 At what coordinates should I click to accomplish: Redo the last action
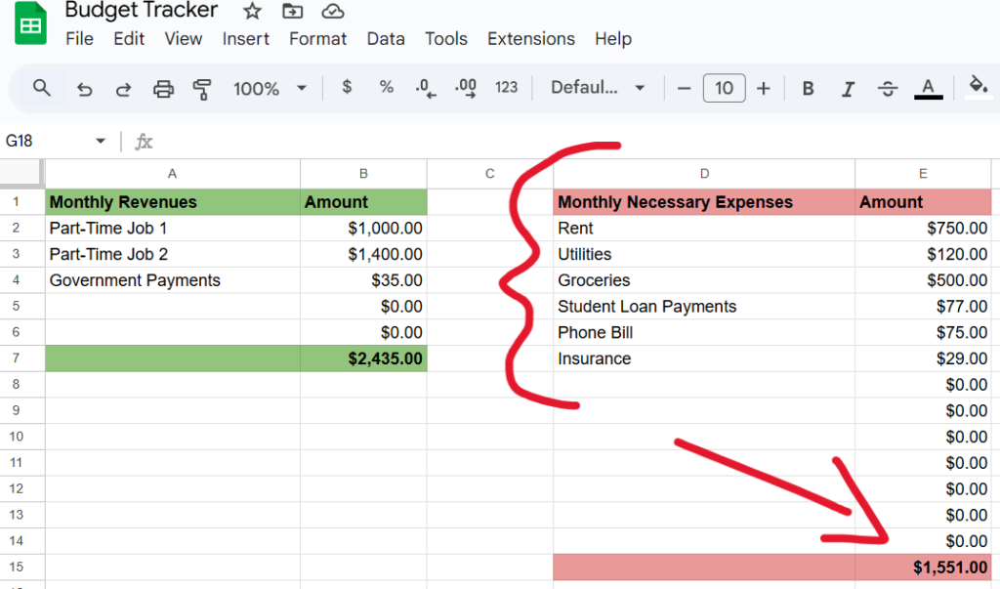tap(123, 88)
